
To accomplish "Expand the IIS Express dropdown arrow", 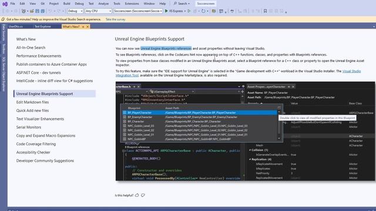I will [x=185, y=11].
